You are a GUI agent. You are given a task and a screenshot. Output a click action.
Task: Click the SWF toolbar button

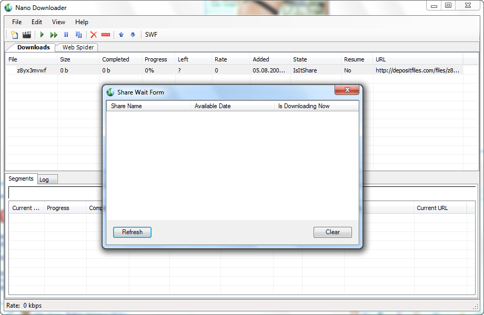(151, 35)
